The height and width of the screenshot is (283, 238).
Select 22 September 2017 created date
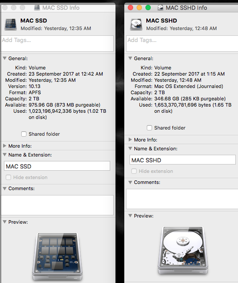(x=190, y=74)
